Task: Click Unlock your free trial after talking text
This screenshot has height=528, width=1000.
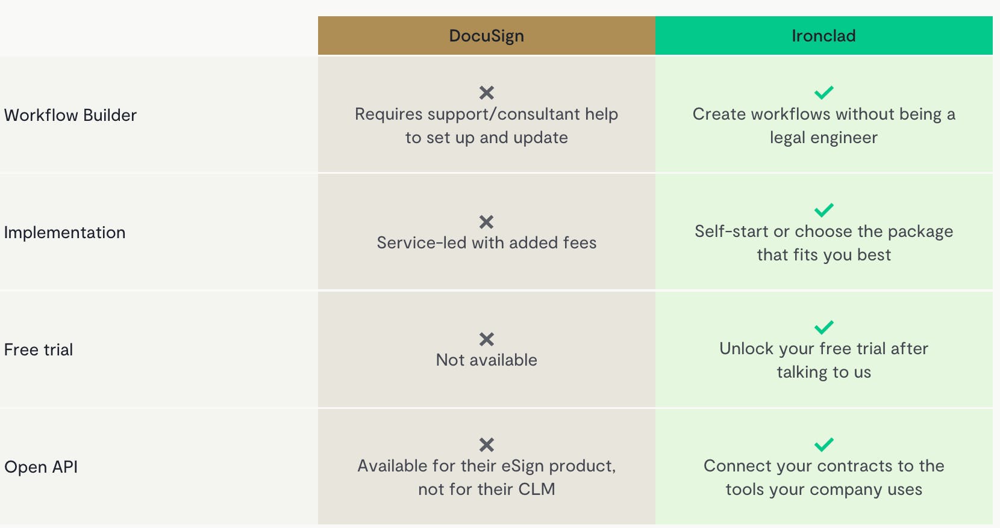Action: point(823,360)
